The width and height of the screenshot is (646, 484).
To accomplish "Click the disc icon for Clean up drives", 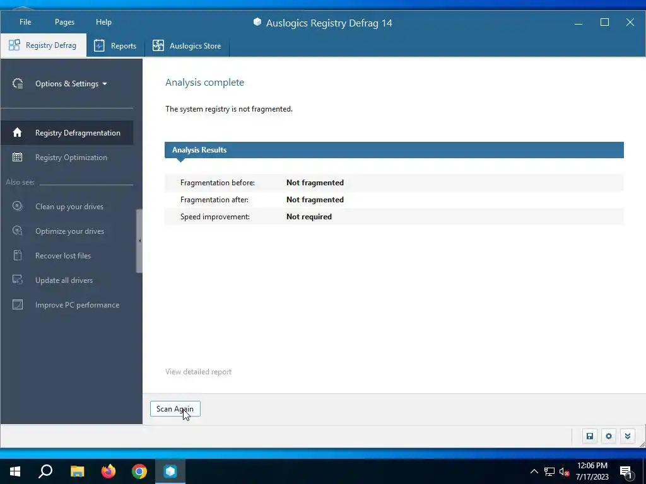I will click(x=17, y=206).
